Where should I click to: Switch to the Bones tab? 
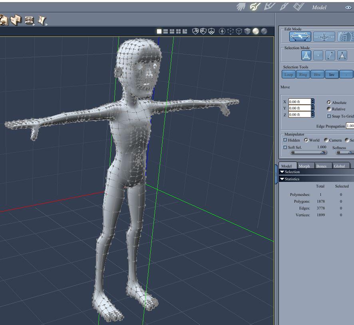click(x=323, y=166)
